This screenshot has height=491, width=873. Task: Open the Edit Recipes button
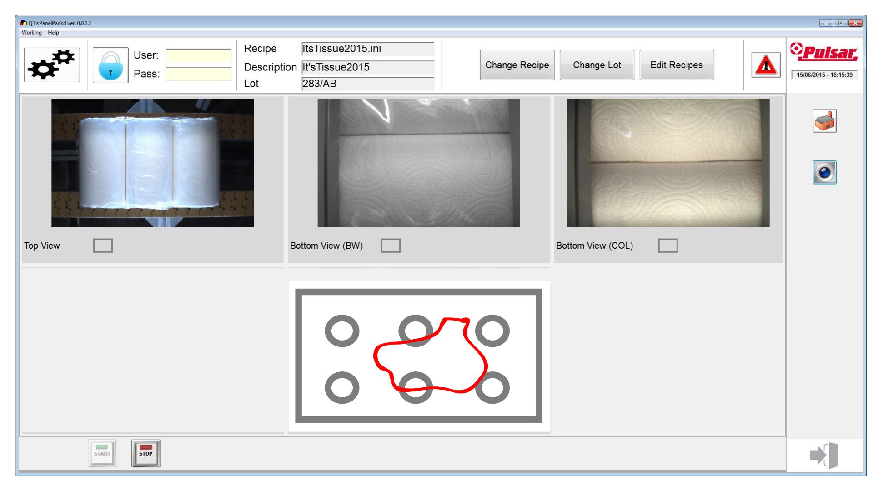(x=677, y=65)
